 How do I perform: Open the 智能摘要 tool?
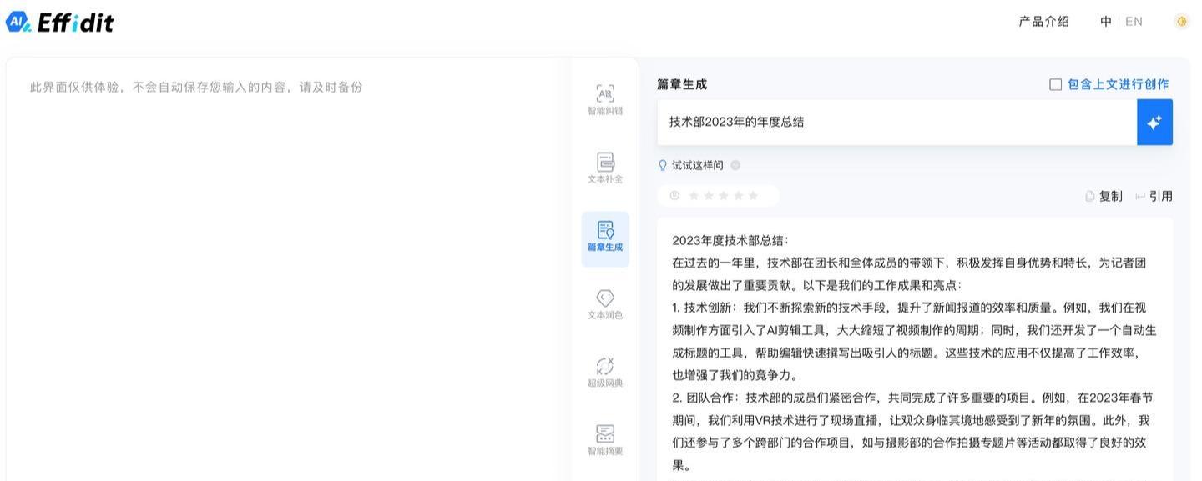point(605,441)
